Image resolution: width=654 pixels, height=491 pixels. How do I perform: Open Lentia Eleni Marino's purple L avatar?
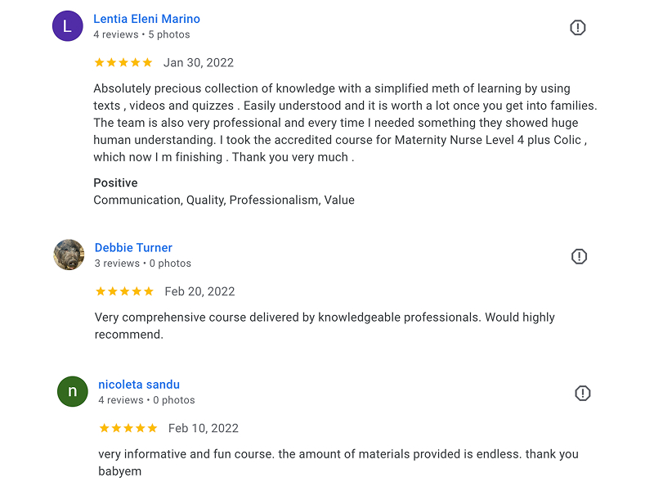coord(68,26)
